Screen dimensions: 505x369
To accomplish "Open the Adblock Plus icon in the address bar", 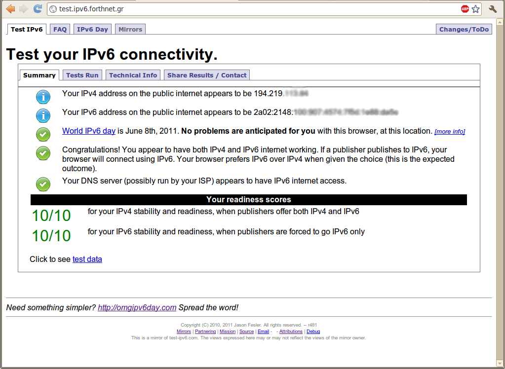I will [465, 9].
